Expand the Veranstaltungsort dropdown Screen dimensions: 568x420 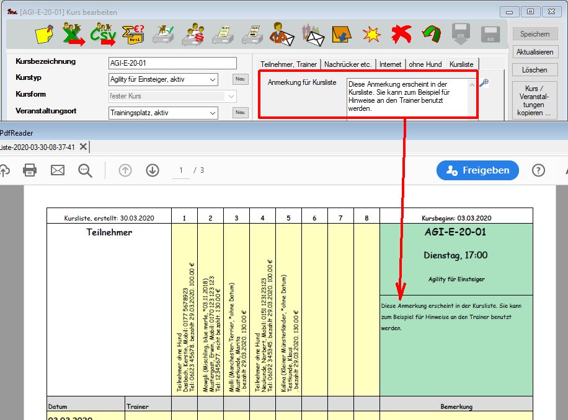pos(213,113)
